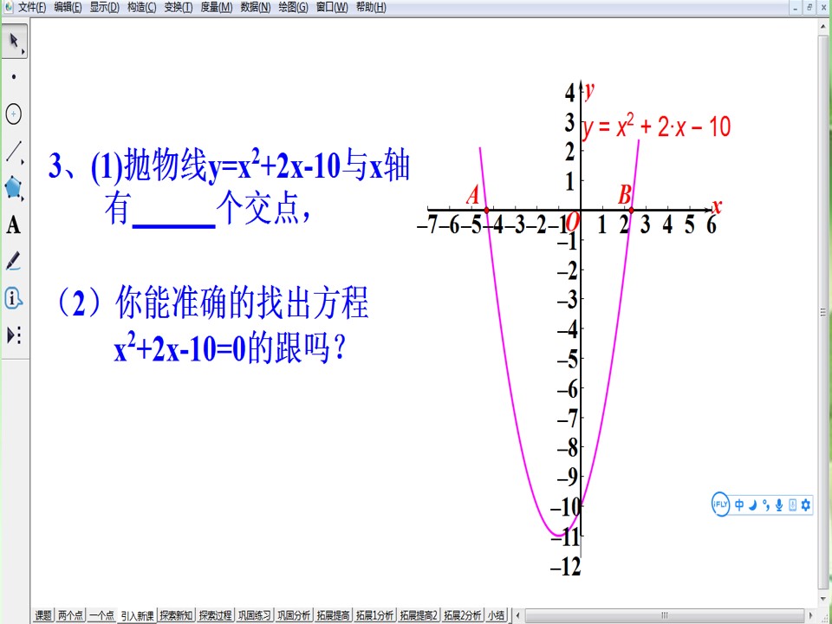Viewport: 832px width, 624px height.
Task: Open the 巩固分析 page tab
Action: (294, 615)
